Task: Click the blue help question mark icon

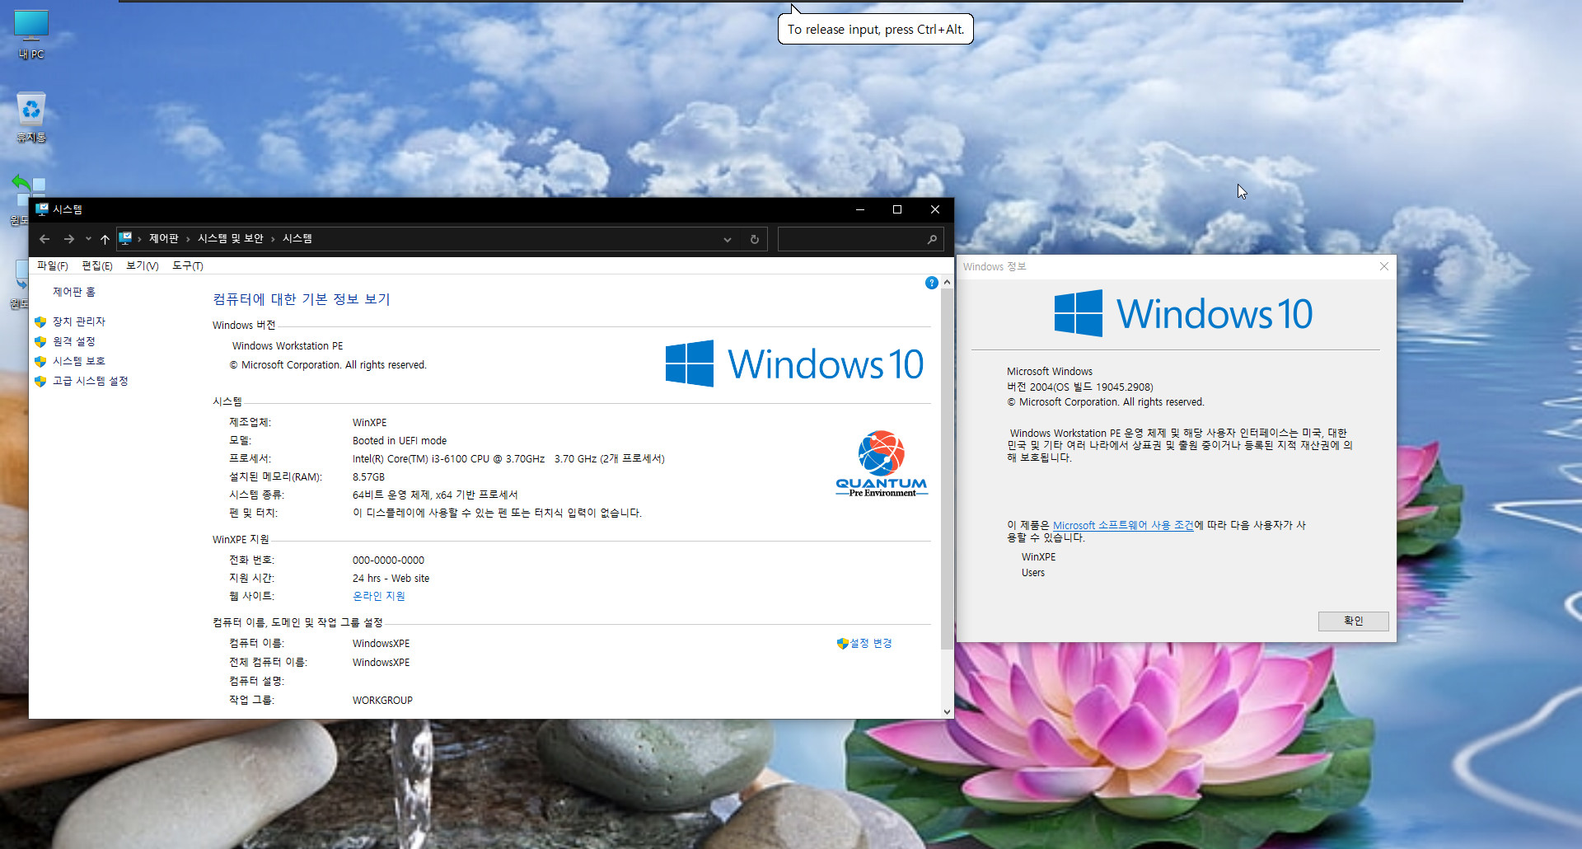Action: [932, 283]
